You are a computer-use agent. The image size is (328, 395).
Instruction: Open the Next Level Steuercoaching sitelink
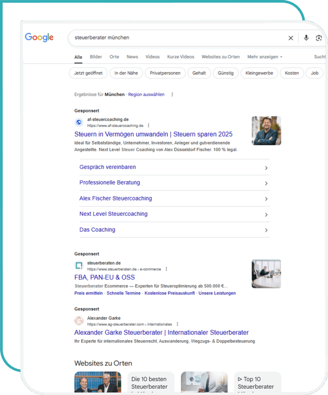114,214
